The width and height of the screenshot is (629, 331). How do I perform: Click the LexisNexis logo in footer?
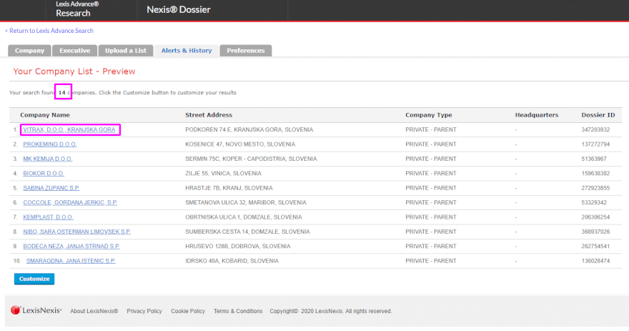36,311
